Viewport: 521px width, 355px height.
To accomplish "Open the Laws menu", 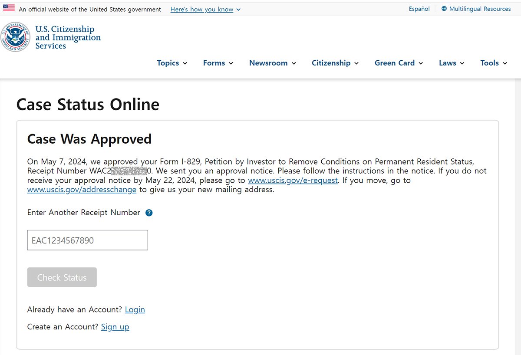I will (x=452, y=63).
